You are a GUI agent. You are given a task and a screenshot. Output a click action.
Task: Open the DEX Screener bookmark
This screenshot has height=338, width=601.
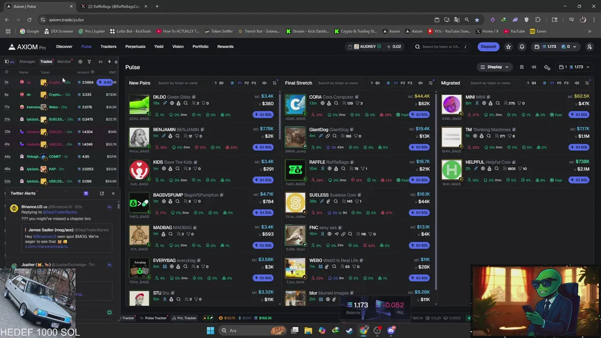point(59,31)
